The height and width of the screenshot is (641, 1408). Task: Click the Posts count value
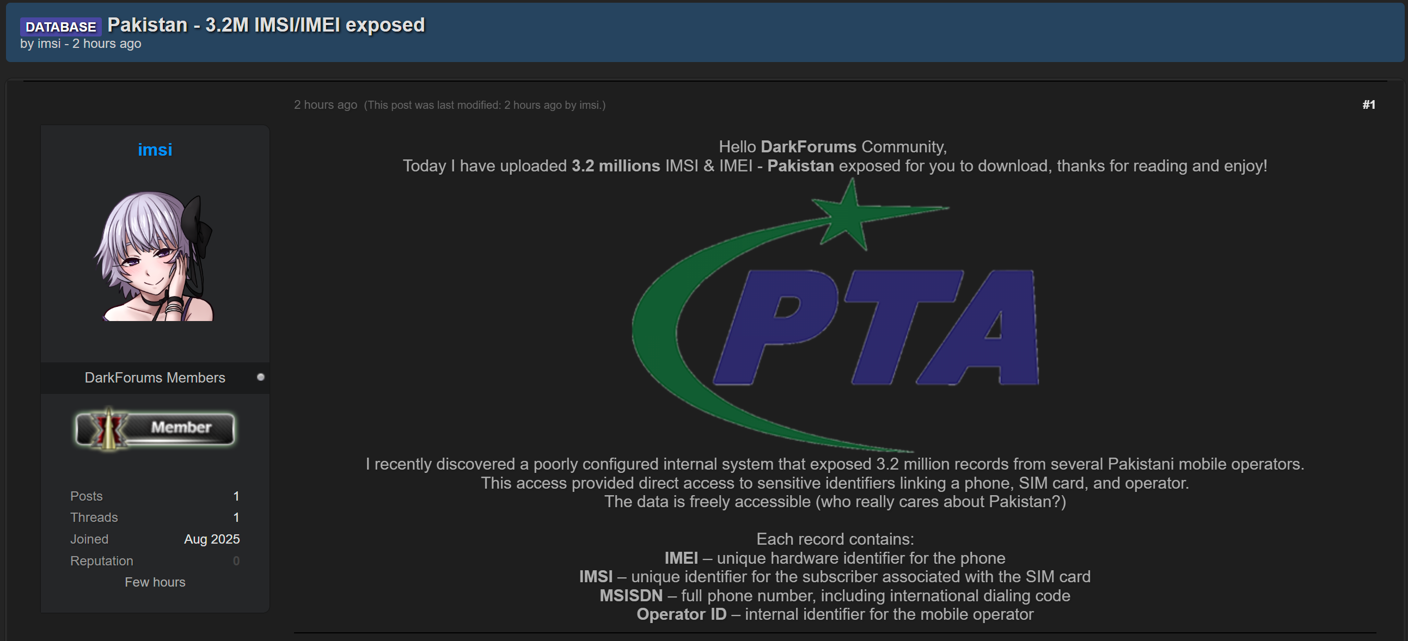[x=236, y=496]
